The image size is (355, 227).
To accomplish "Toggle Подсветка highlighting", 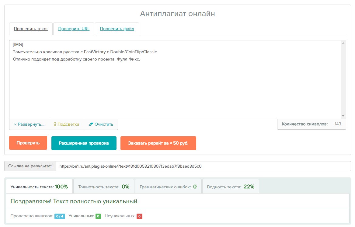I will [68, 124].
